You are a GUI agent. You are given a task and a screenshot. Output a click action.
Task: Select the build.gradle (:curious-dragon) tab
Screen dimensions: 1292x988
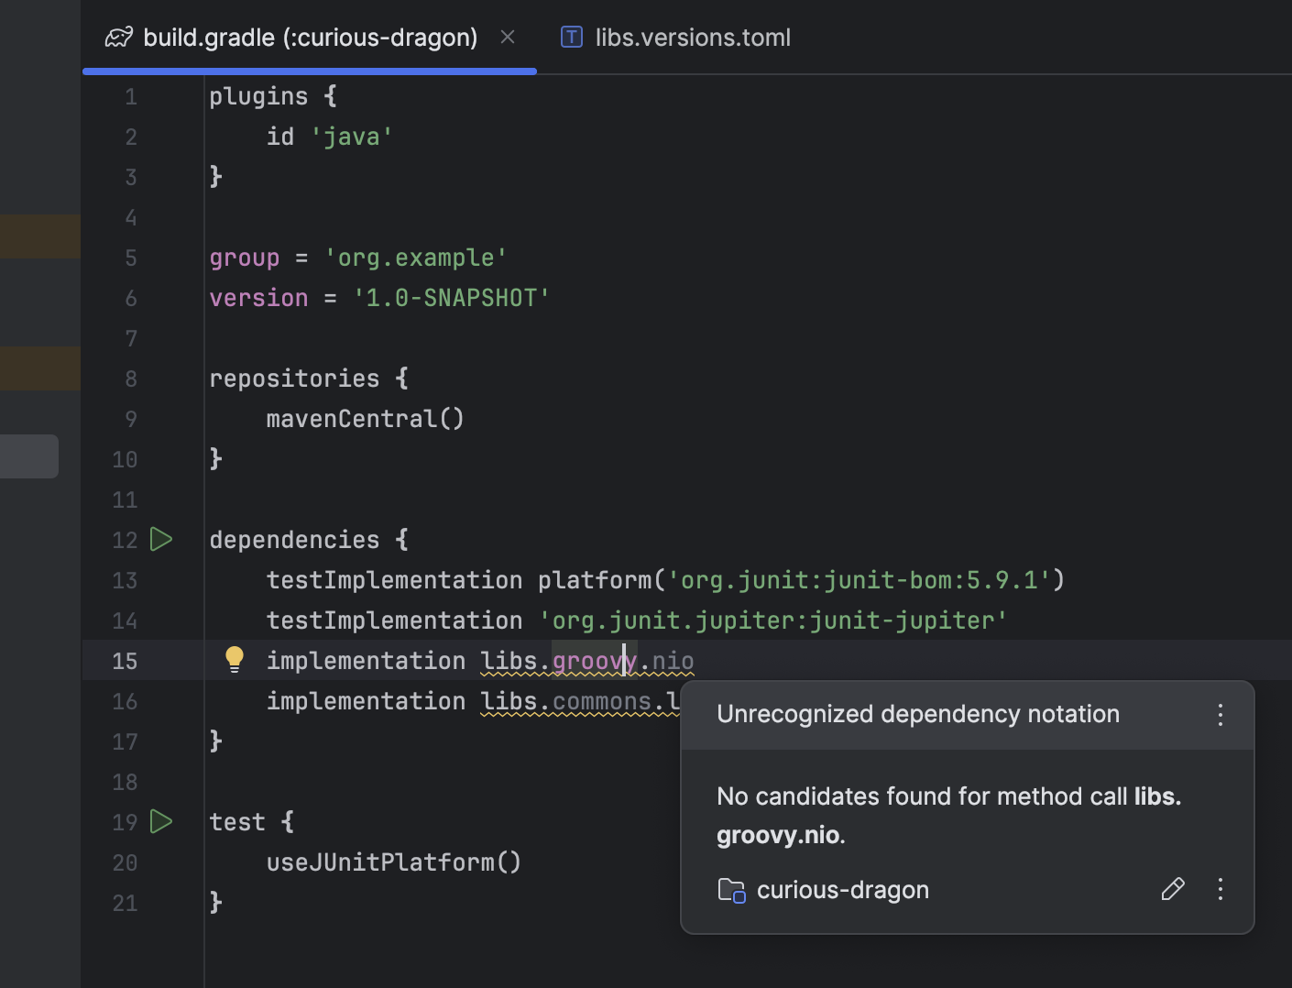tap(310, 38)
